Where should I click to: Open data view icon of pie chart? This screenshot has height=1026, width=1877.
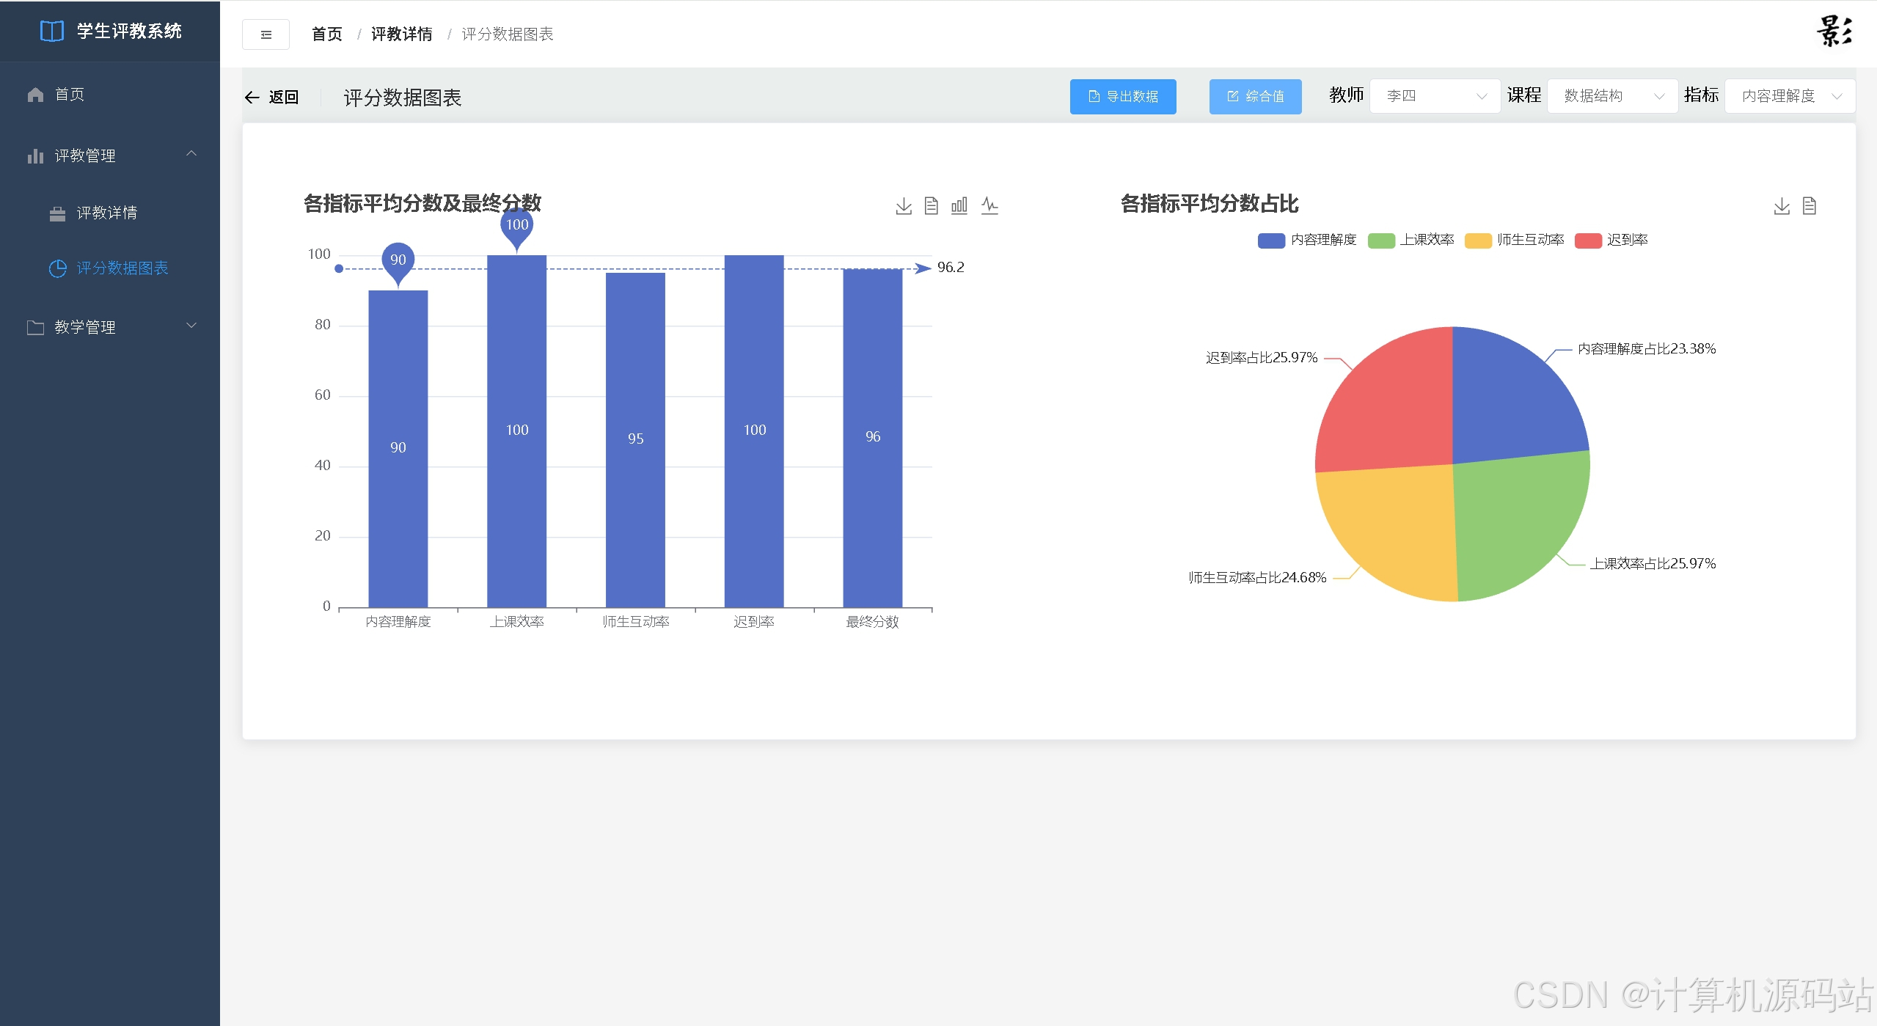click(x=1810, y=205)
